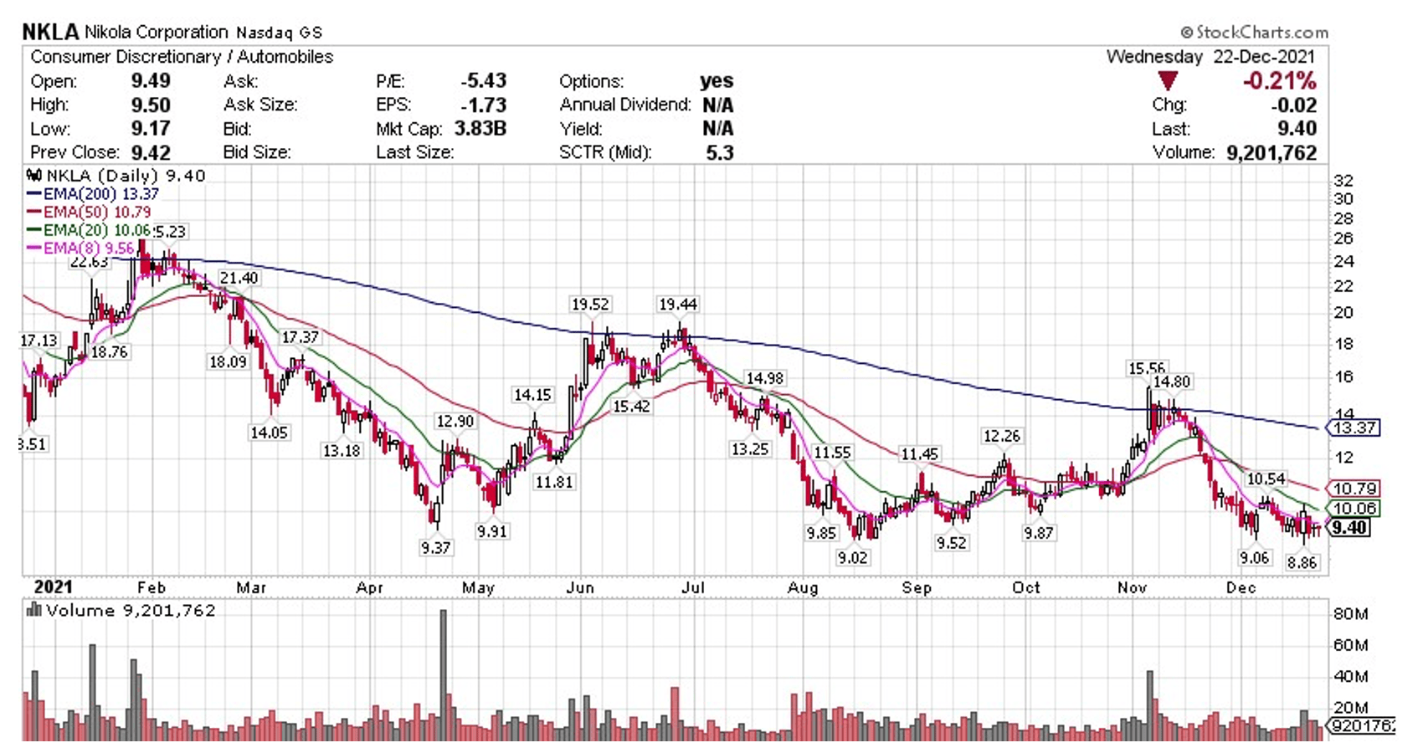Viewport: 1423px width, 753px height.
Task: Click the 14.15 price annotation
Action: [x=532, y=395]
